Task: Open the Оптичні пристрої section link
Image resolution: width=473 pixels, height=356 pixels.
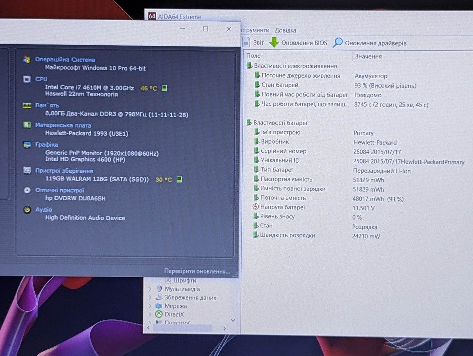Action: point(59,190)
